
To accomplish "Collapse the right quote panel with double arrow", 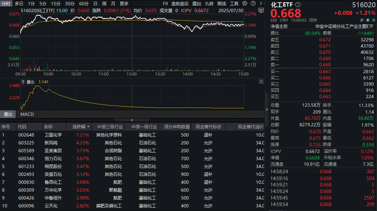I will click(267, 110).
